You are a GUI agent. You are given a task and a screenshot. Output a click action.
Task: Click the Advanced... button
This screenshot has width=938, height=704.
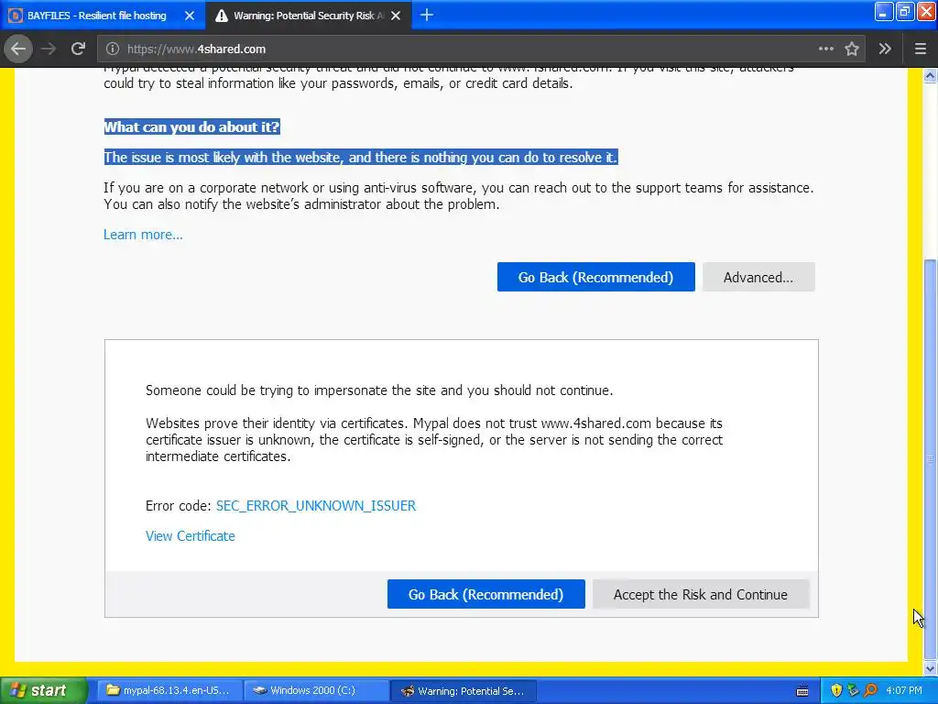point(758,277)
